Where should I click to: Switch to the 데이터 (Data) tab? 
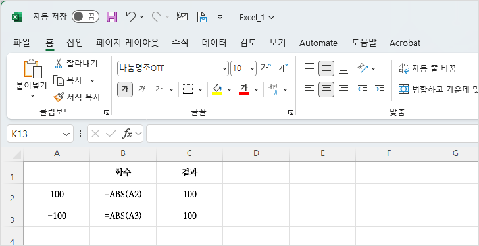pos(214,43)
